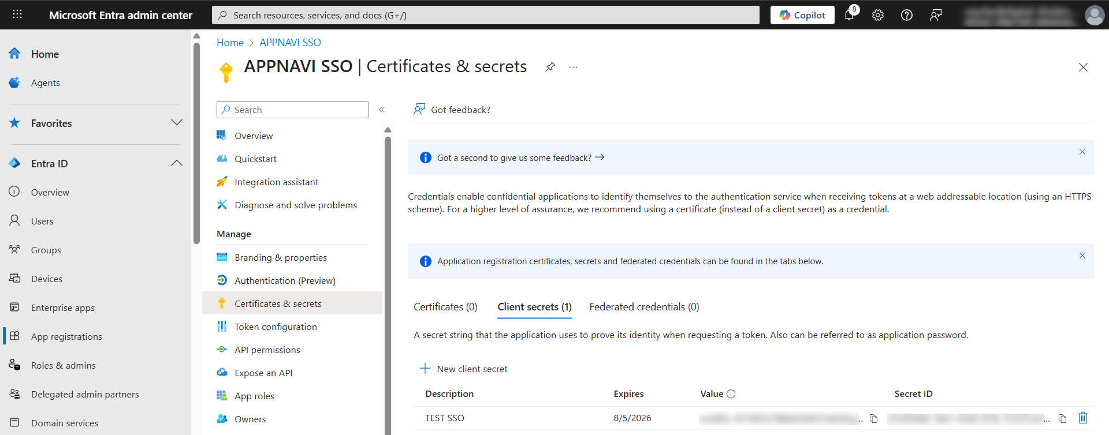The image size is (1109, 435).
Task: Open Delegated admin partners
Action: pos(85,394)
